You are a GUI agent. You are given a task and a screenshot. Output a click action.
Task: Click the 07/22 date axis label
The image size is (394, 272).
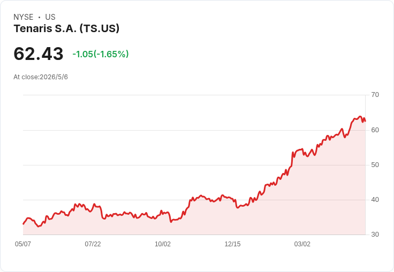pos(93,244)
